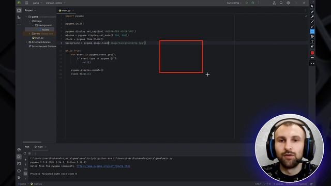Image resolution: width=331 pixels, height=186 pixels.
Task: Click the green PyCharm logo icon
Action: pyautogui.click(x=19, y=3)
